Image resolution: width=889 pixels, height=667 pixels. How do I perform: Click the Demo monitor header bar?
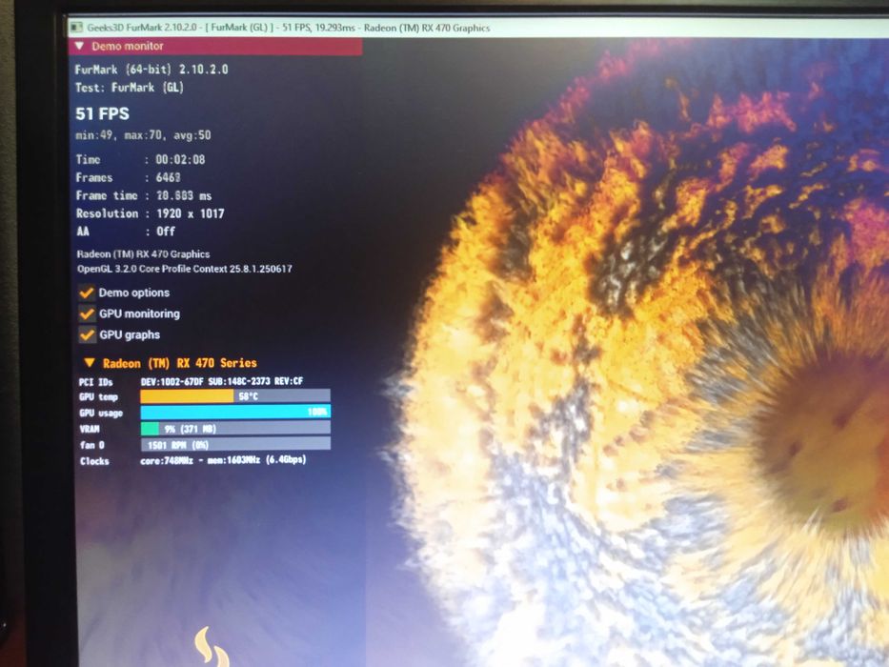(x=215, y=47)
